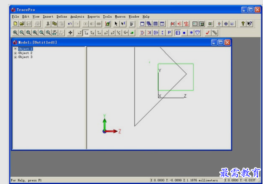Click the red check mark icon

click(x=208, y=33)
